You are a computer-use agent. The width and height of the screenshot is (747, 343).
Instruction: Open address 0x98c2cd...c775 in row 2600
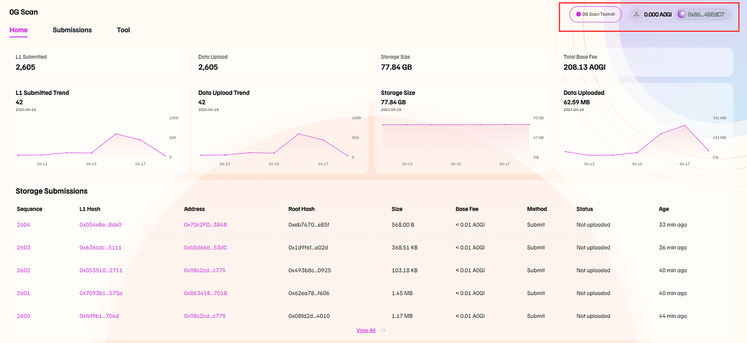(205, 316)
